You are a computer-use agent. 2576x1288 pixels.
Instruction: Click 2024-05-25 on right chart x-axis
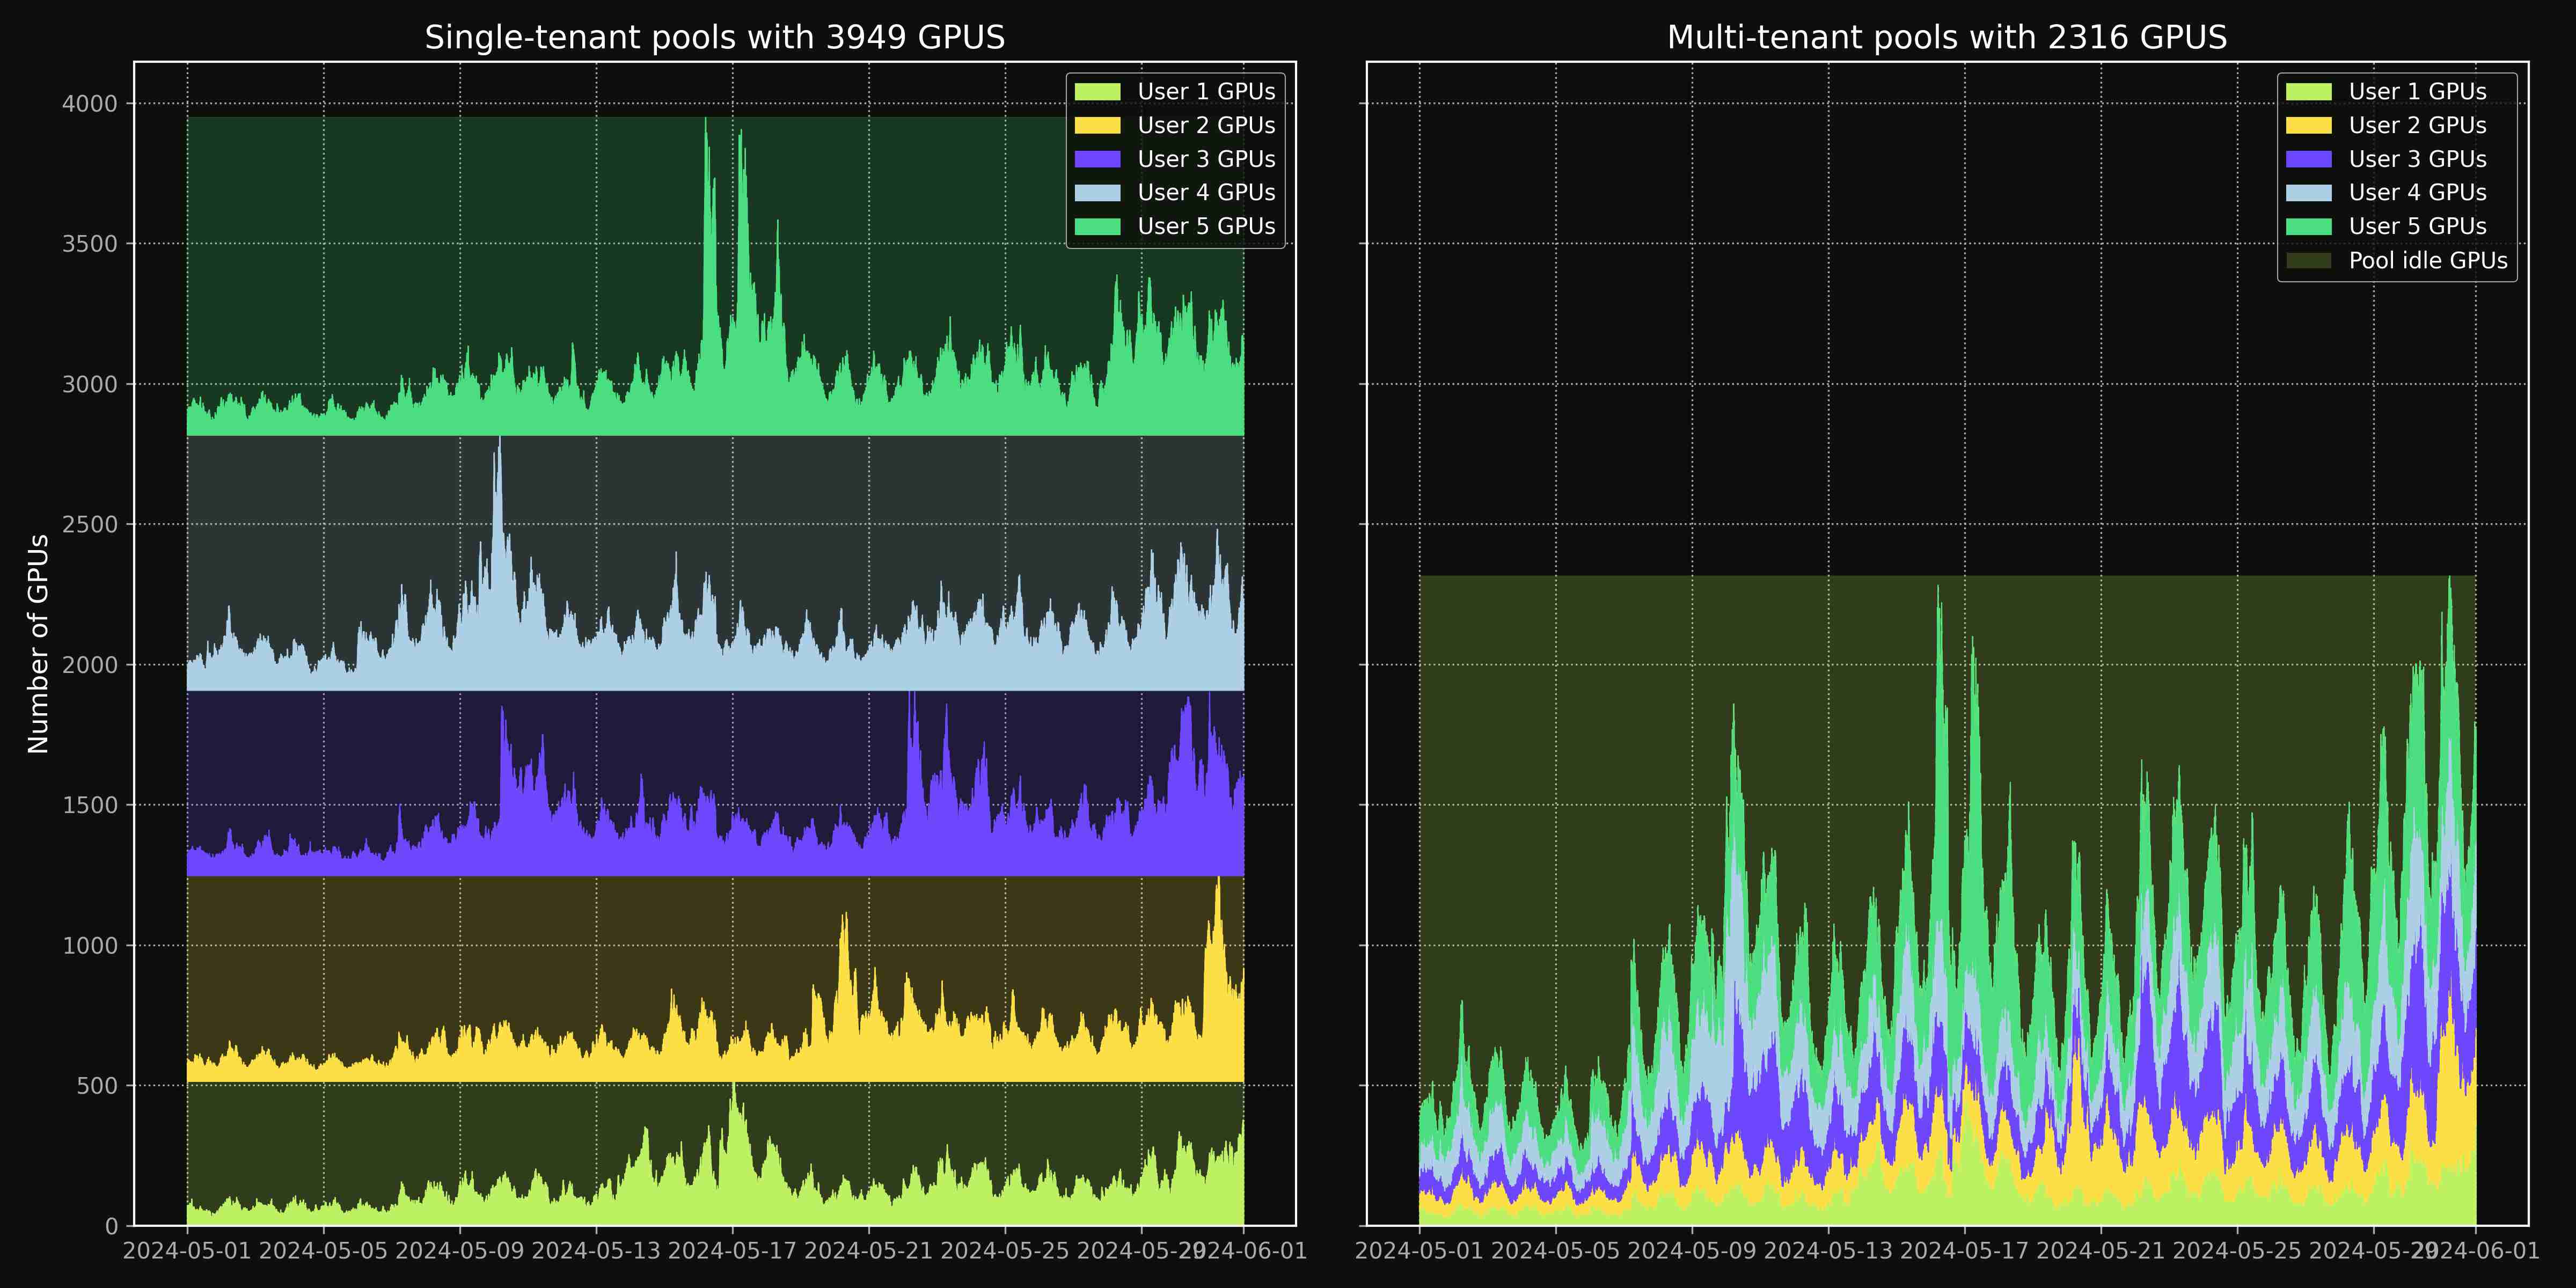click(x=2237, y=1251)
